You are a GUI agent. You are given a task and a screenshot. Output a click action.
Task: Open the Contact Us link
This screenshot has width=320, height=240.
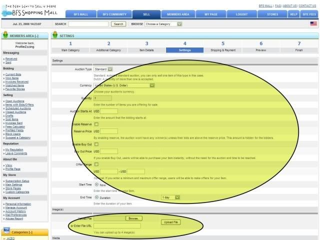(307, 6)
